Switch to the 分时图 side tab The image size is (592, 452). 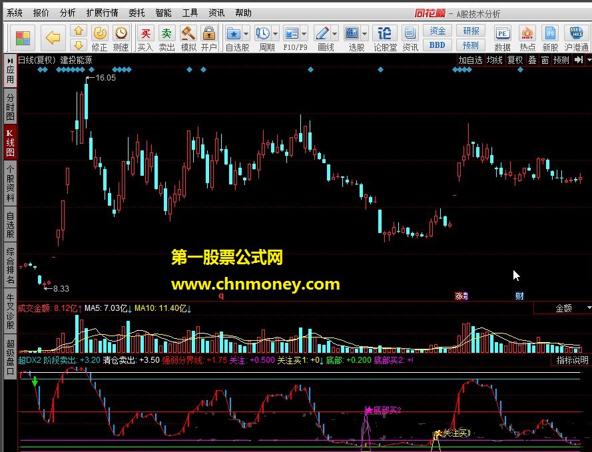pos(10,108)
